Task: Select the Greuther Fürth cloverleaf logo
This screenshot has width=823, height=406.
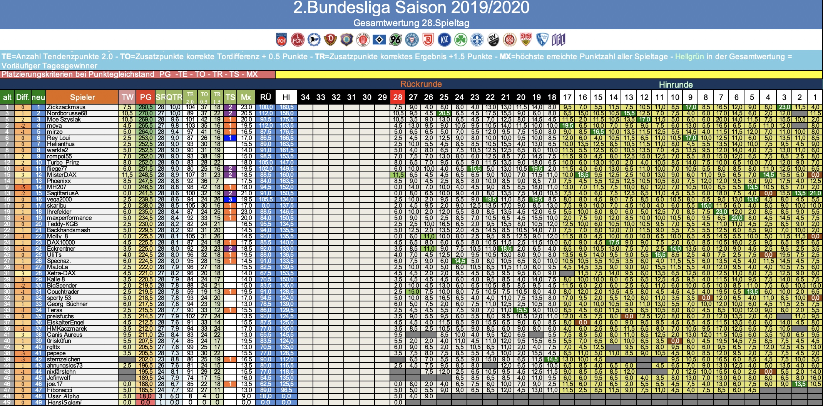Action: 461,40
